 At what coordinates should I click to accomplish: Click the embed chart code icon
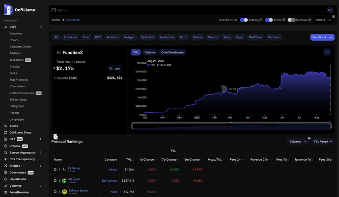pos(327,52)
